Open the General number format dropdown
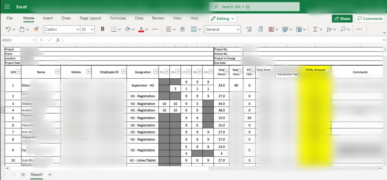 238,29
